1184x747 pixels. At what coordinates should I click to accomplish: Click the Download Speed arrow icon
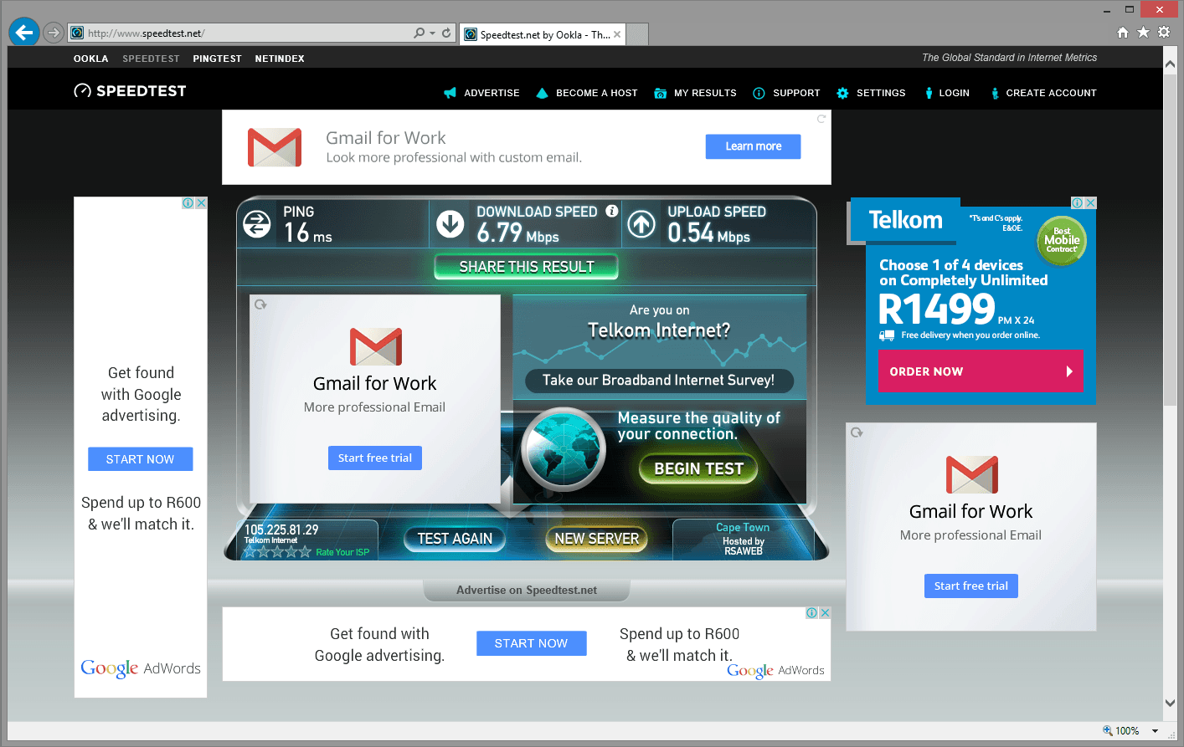click(450, 224)
